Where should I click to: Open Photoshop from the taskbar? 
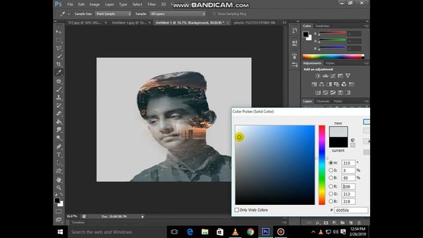[266, 232]
